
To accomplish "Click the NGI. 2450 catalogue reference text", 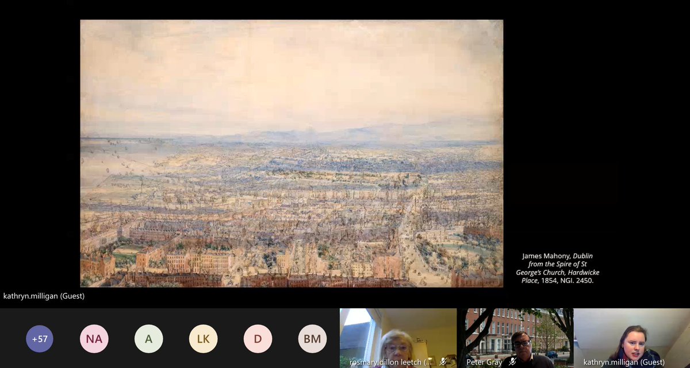I will pyautogui.click(x=576, y=282).
